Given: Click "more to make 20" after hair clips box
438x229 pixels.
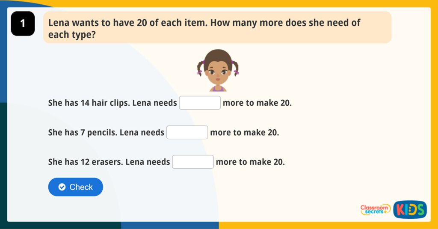Looking at the screenshot, I should pyautogui.click(x=257, y=103).
